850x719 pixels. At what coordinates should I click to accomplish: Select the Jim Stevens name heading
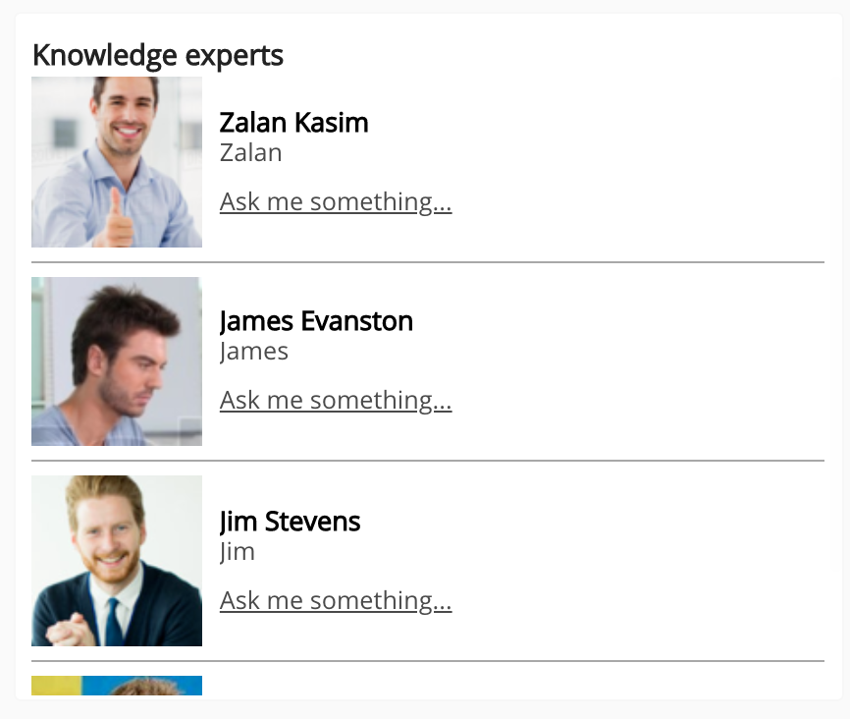[290, 521]
